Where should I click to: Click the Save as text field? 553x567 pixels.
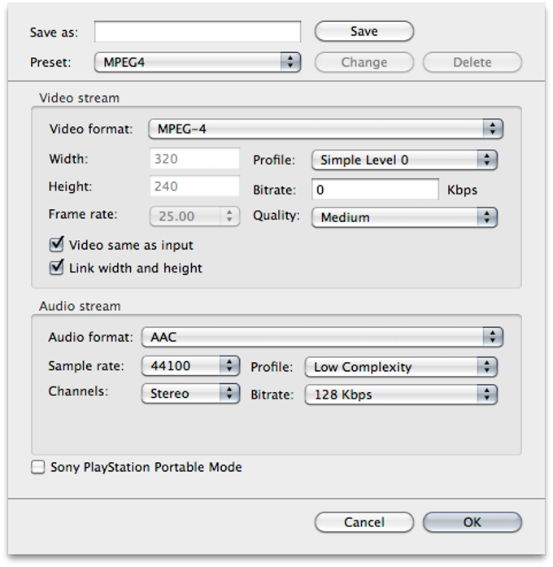198,32
